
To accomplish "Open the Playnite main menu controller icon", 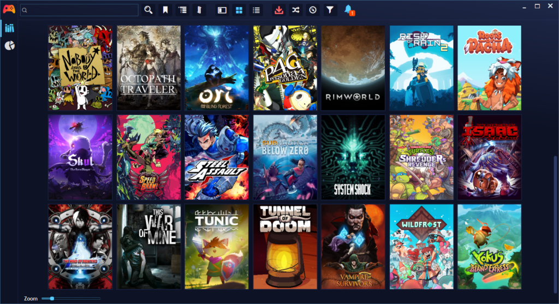I will click(9, 9).
